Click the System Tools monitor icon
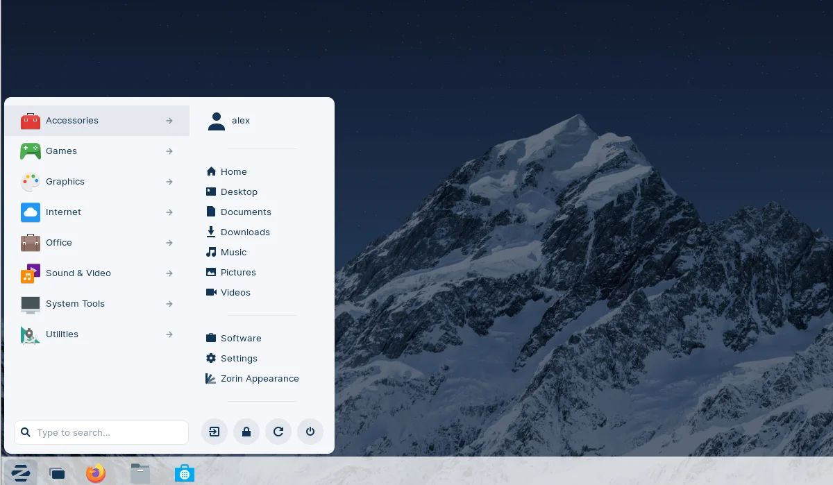Screen dimensions: 833x485 coord(31,304)
